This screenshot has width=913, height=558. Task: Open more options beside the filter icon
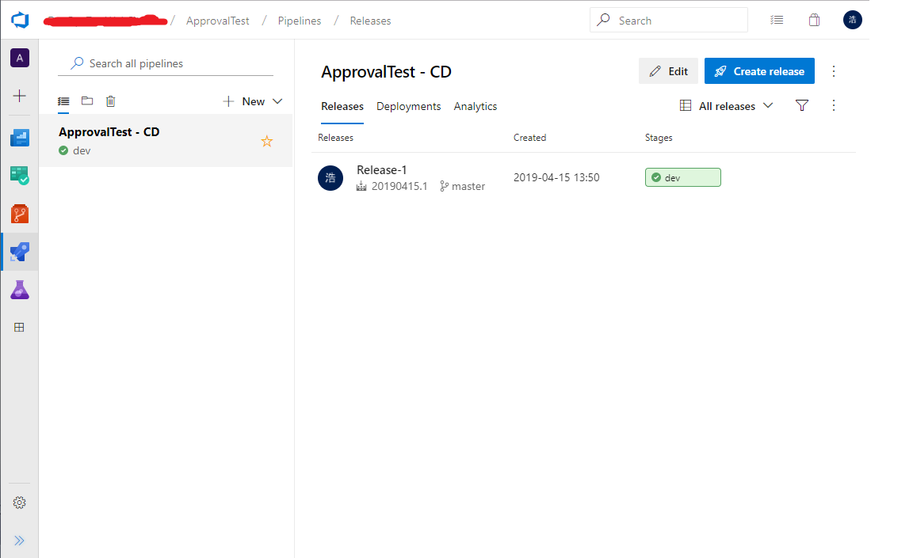click(x=834, y=105)
